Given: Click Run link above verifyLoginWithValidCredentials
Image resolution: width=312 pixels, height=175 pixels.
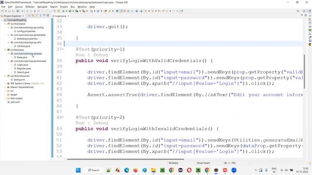Looking at the screenshot, I should pyautogui.click(x=80, y=55).
